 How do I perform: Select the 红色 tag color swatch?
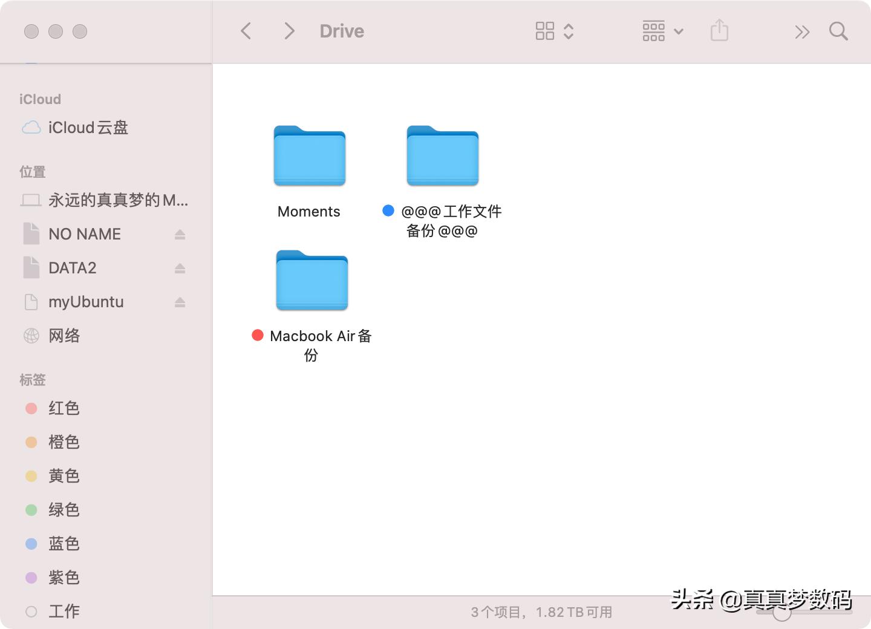[x=31, y=408]
